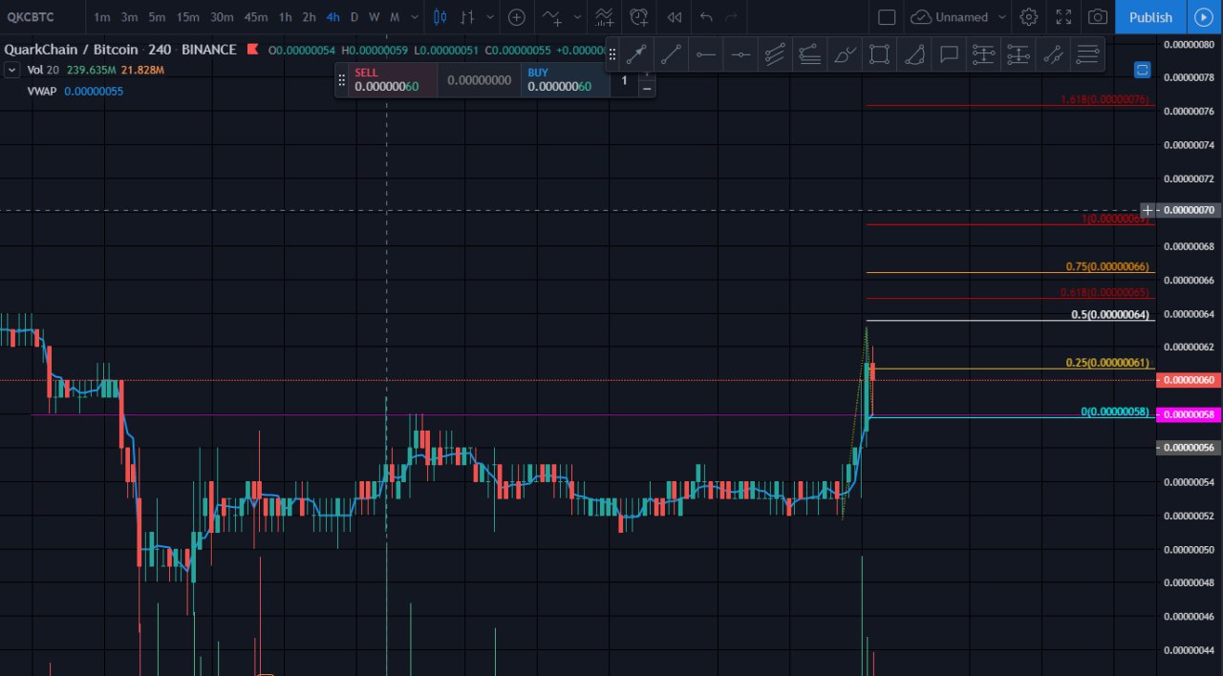Switch to the 1h timeframe
The width and height of the screenshot is (1223, 676).
point(285,17)
